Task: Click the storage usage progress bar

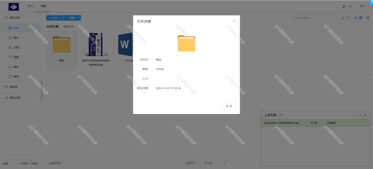Action: [20, 160]
